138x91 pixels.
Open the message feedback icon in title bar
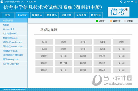point(128,1)
